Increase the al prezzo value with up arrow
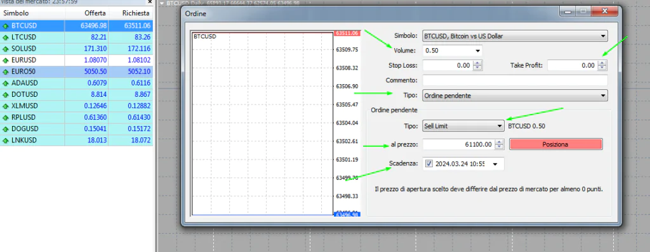The height and width of the screenshot is (252, 650). 500,142
